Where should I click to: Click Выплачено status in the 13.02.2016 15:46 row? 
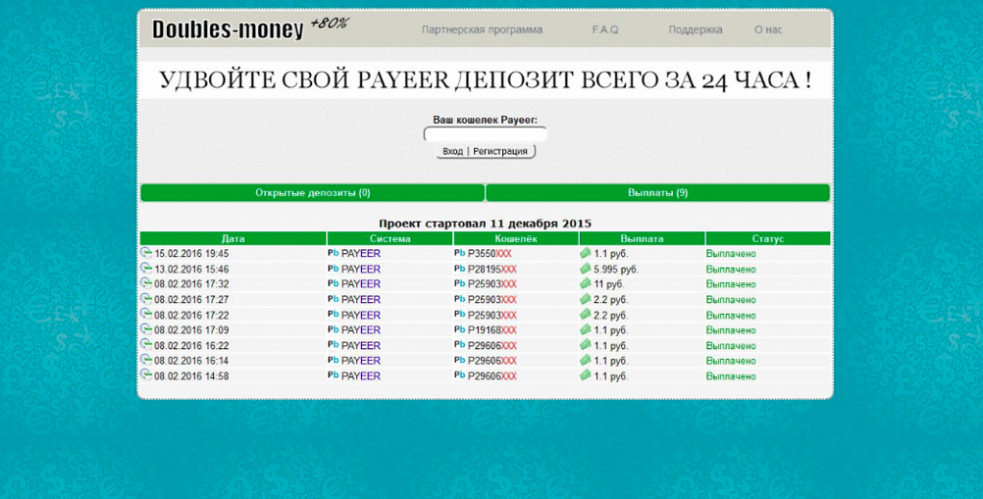click(x=731, y=269)
